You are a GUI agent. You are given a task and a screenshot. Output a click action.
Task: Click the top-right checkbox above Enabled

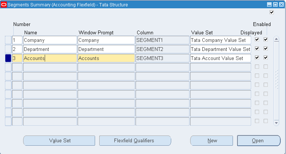(x=271, y=12)
